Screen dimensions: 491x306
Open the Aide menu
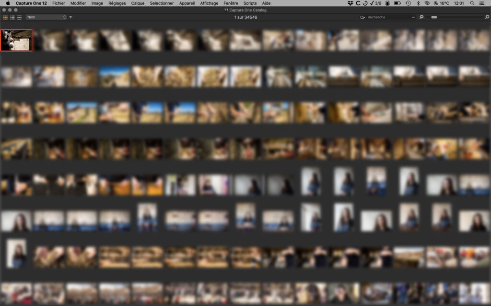[x=266, y=3]
